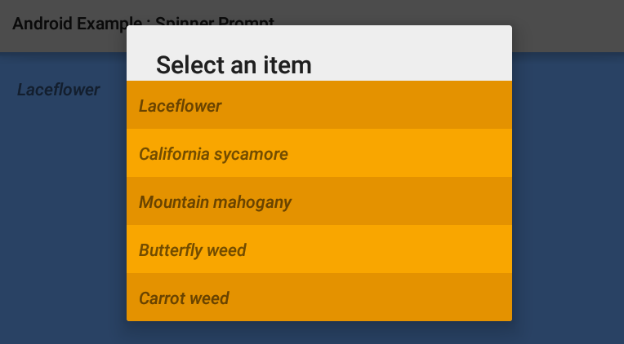Tap the lighter orange California sycamore row
The width and height of the screenshot is (624, 344).
(319, 153)
